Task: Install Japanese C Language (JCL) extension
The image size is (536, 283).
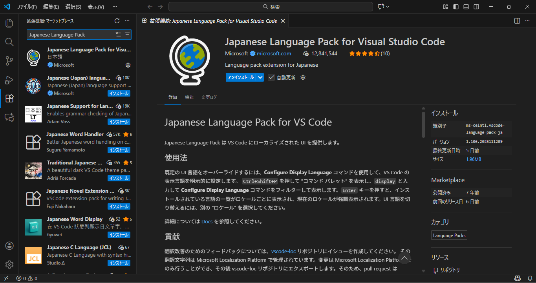Action: coord(119,263)
